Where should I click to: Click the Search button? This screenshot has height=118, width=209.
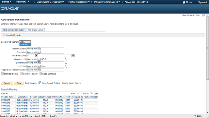(x=7, y=83)
